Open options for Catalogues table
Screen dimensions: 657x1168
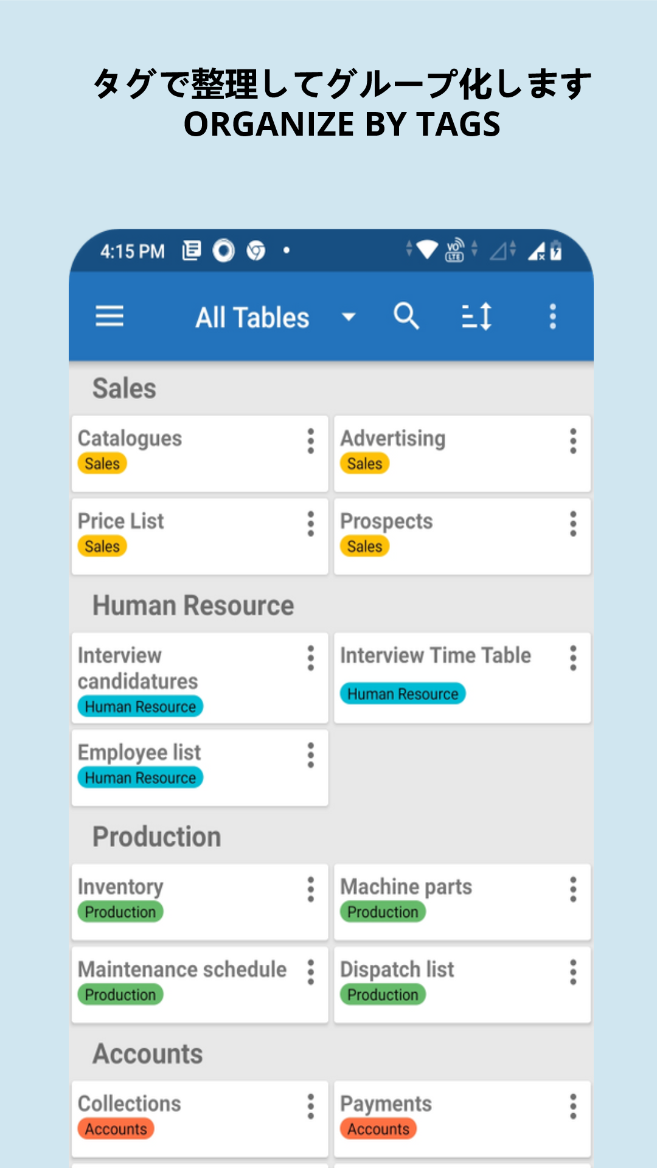(x=311, y=441)
